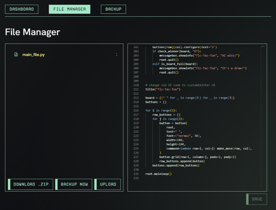
Task: Click the DOWNLOAD .ZIP button
Action: tap(30, 184)
